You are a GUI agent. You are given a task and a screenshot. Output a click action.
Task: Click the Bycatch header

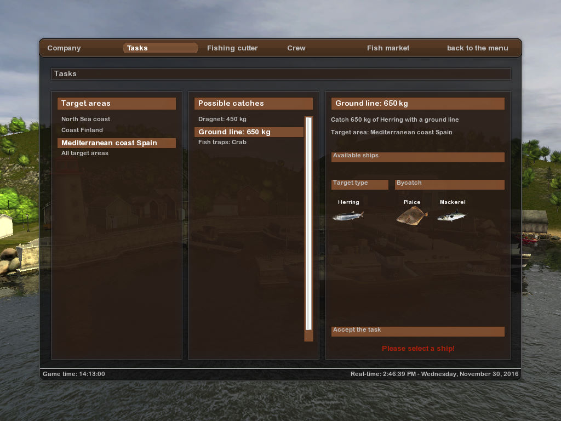click(x=450, y=184)
